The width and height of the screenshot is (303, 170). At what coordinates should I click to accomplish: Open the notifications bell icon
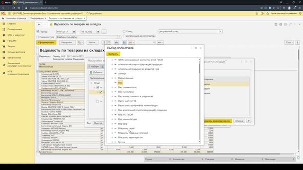coord(257,14)
